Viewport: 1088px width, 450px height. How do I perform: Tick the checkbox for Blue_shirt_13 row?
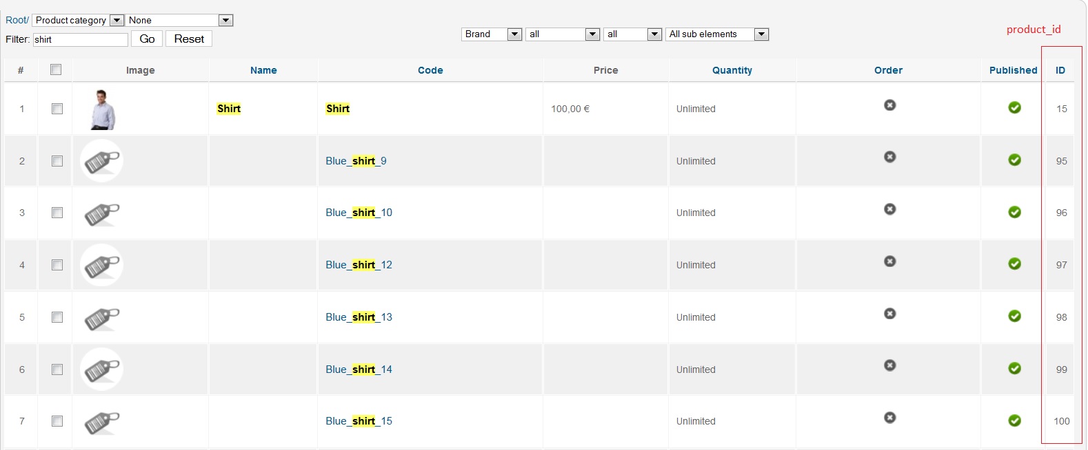pos(57,317)
